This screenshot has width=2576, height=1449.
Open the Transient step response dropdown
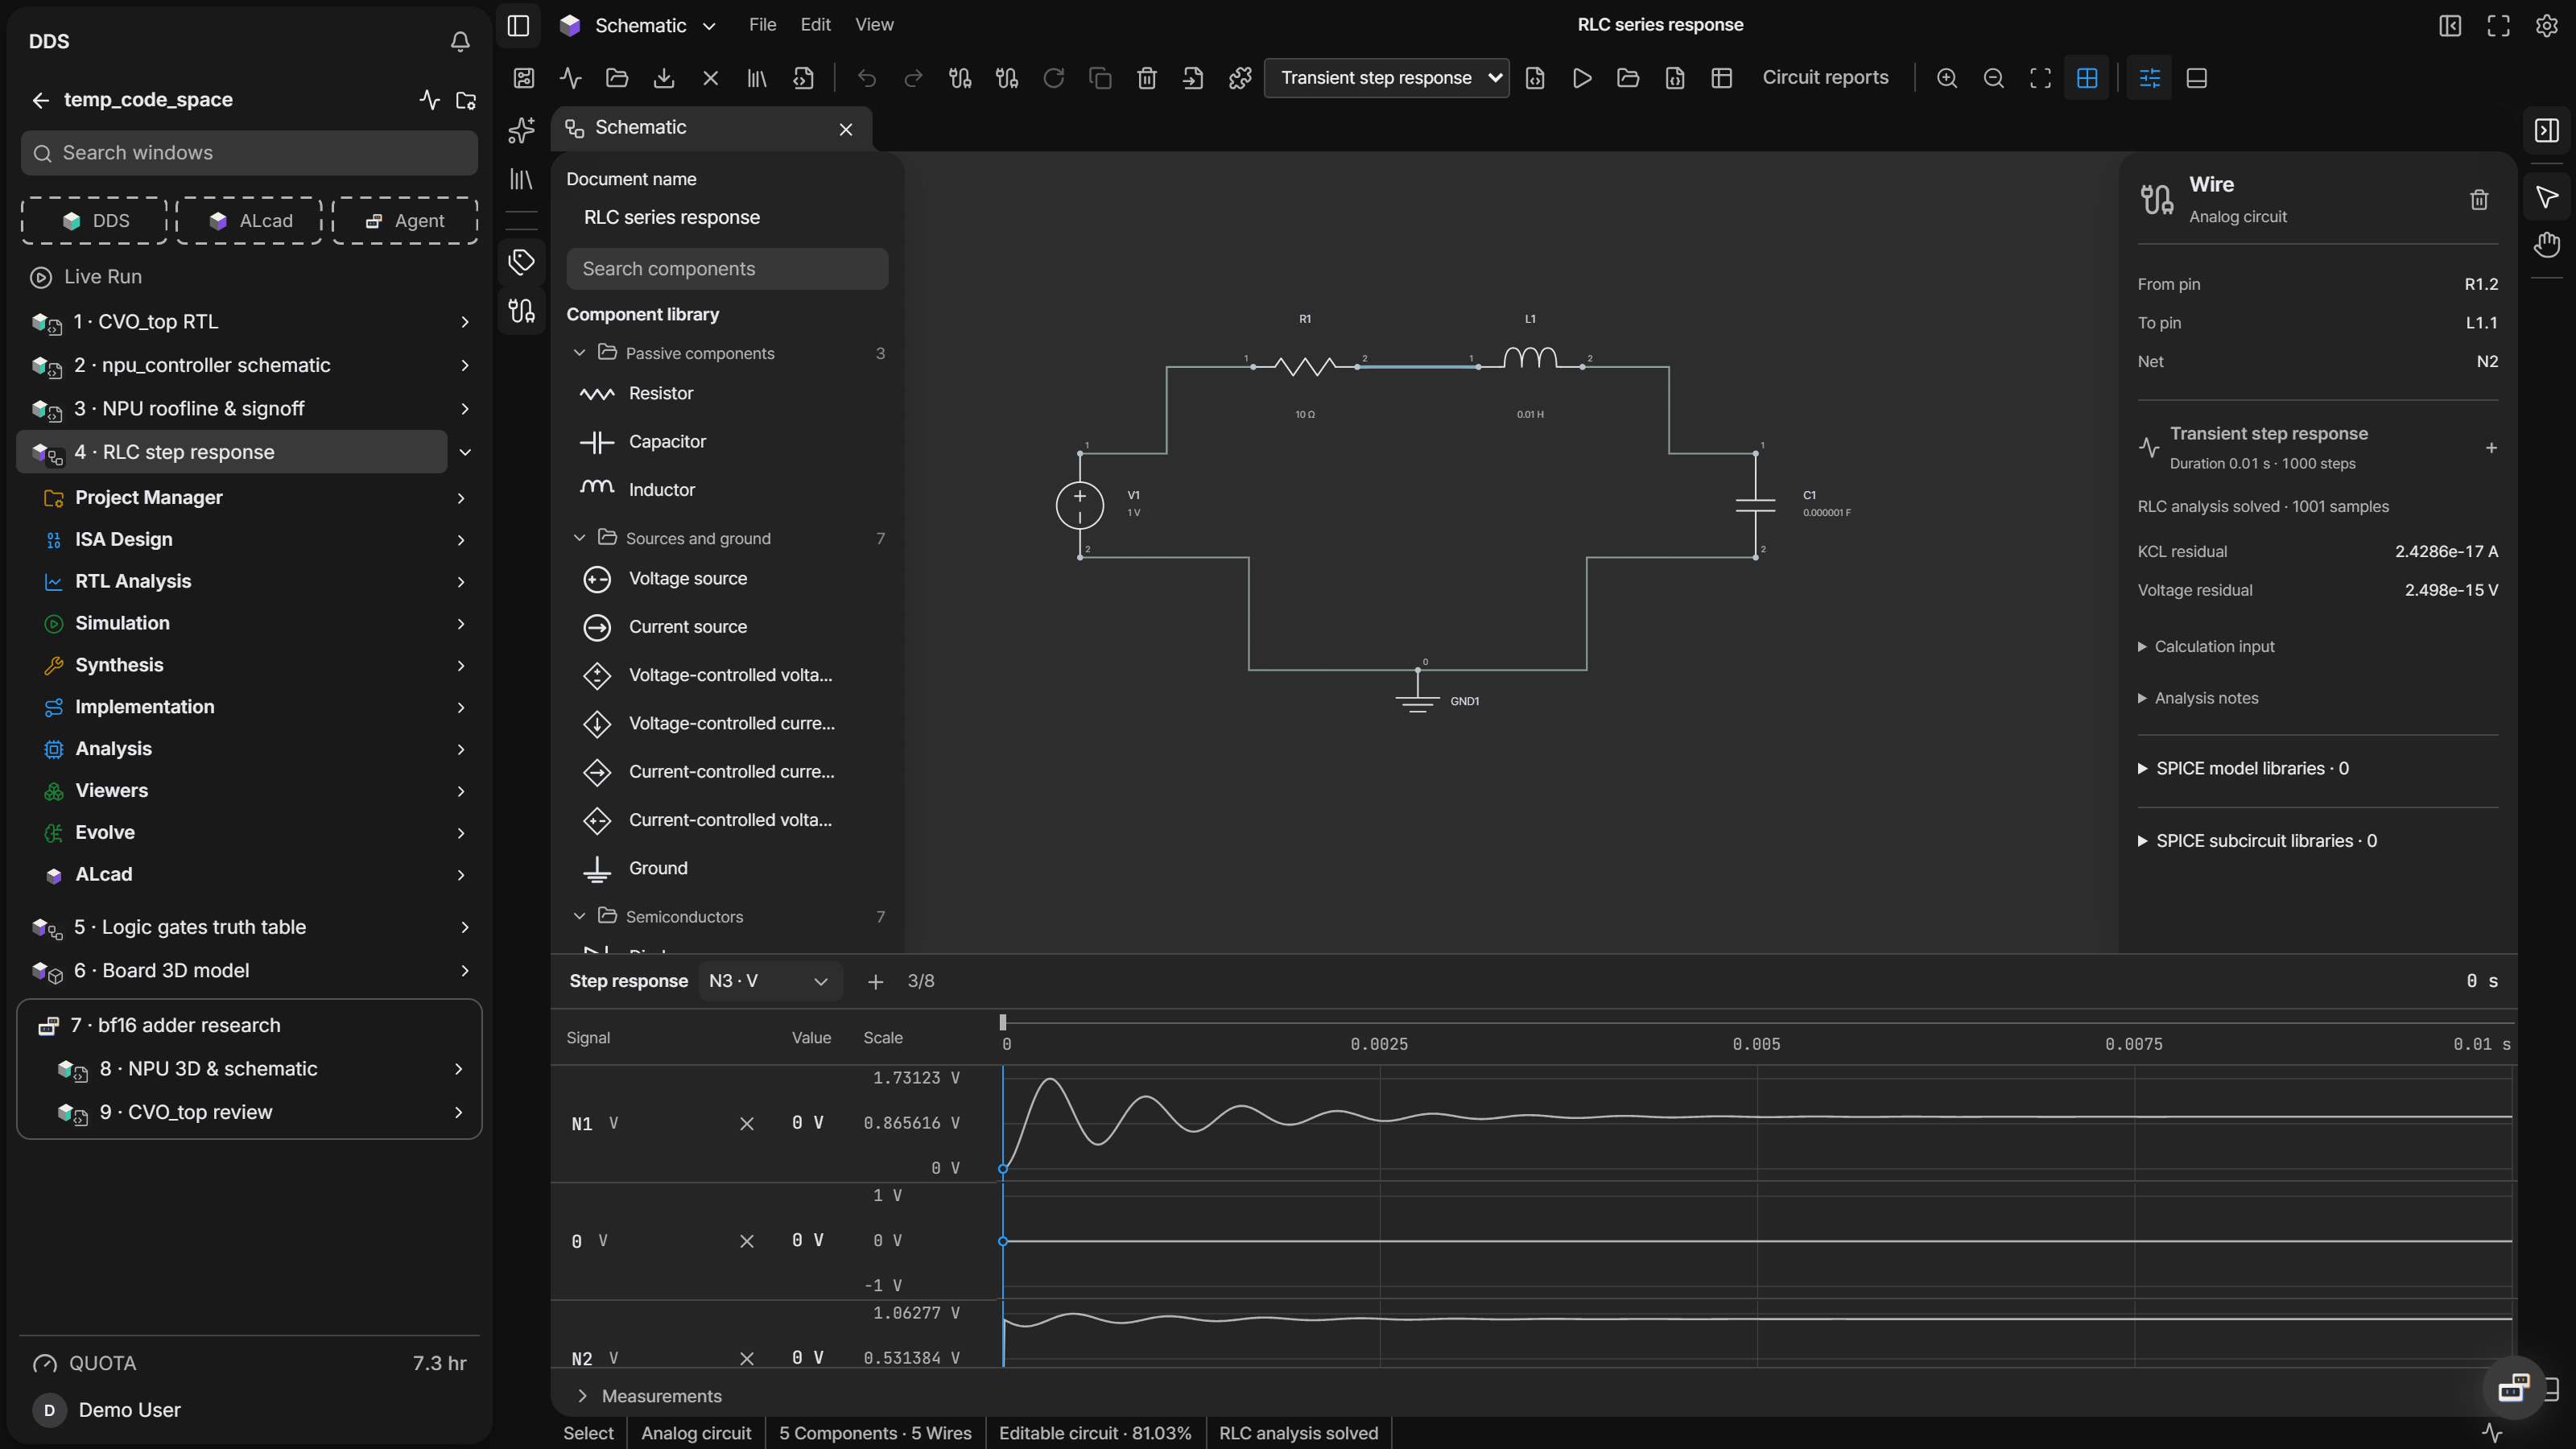(x=1386, y=78)
